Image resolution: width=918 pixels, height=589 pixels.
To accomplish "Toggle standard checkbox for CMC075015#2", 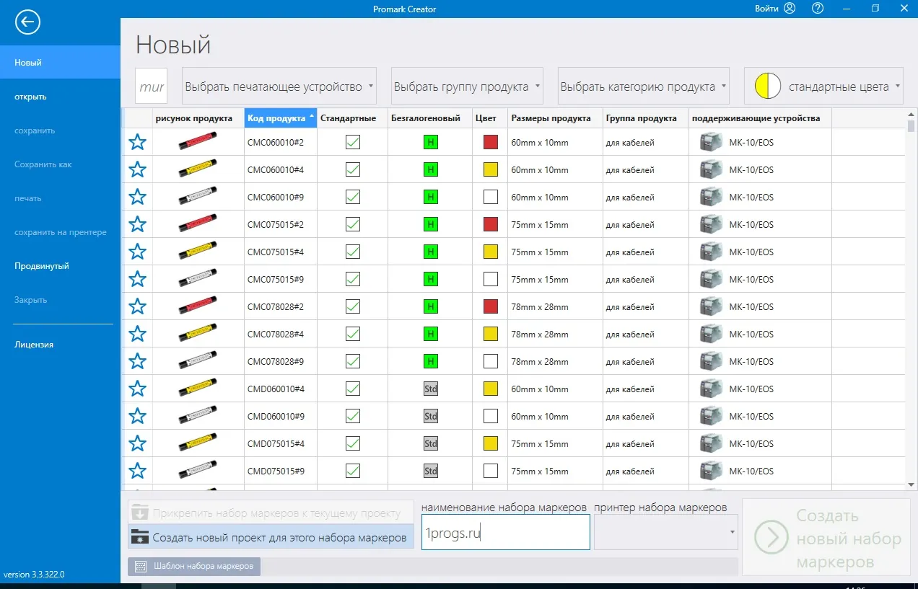I will [353, 224].
